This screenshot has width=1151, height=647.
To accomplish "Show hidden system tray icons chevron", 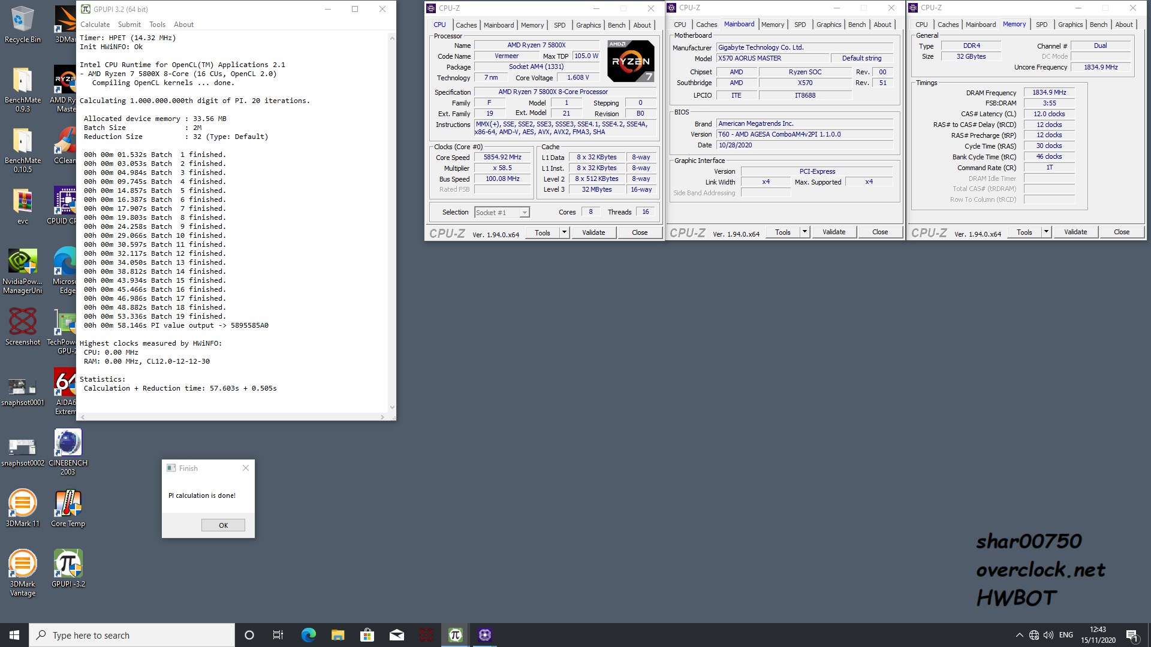I will click(x=1019, y=635).
